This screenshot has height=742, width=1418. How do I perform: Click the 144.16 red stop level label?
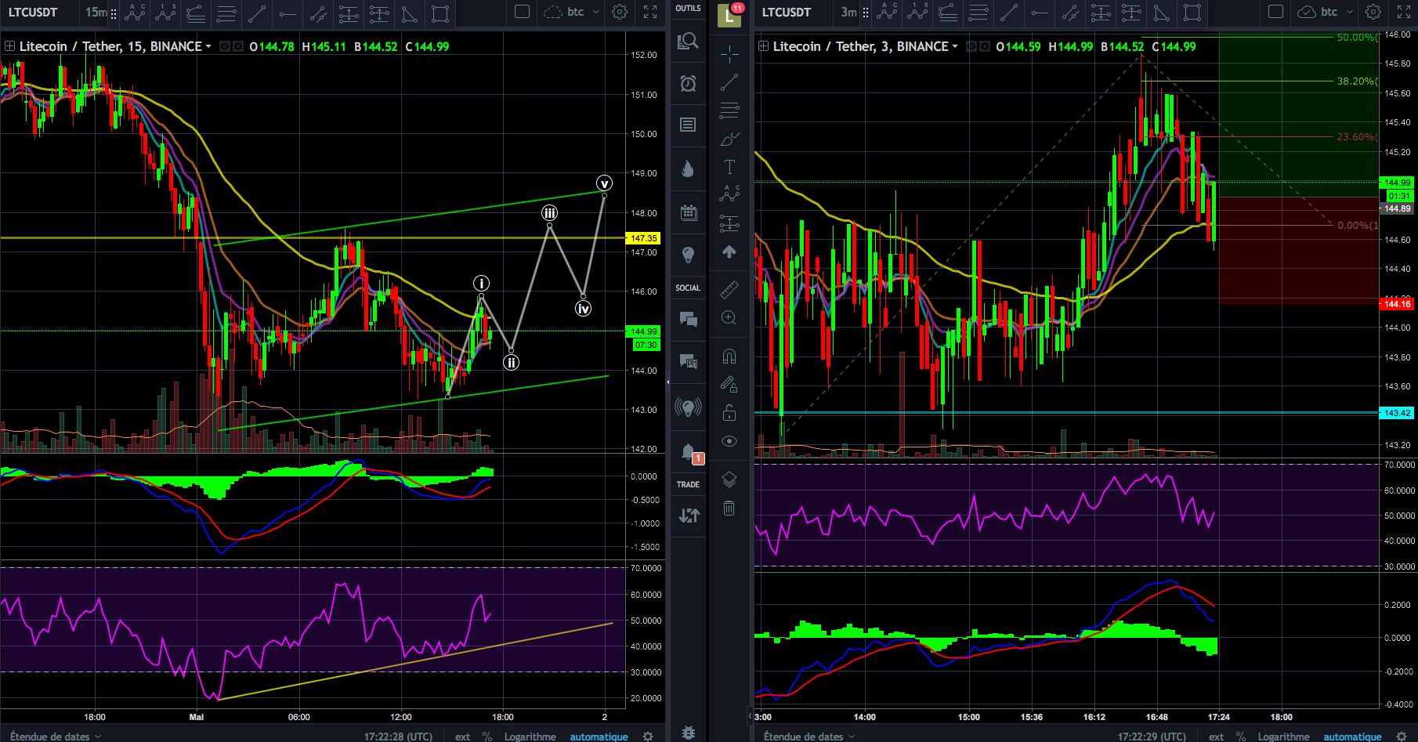pyautogui.click(x=1397, y=303)
